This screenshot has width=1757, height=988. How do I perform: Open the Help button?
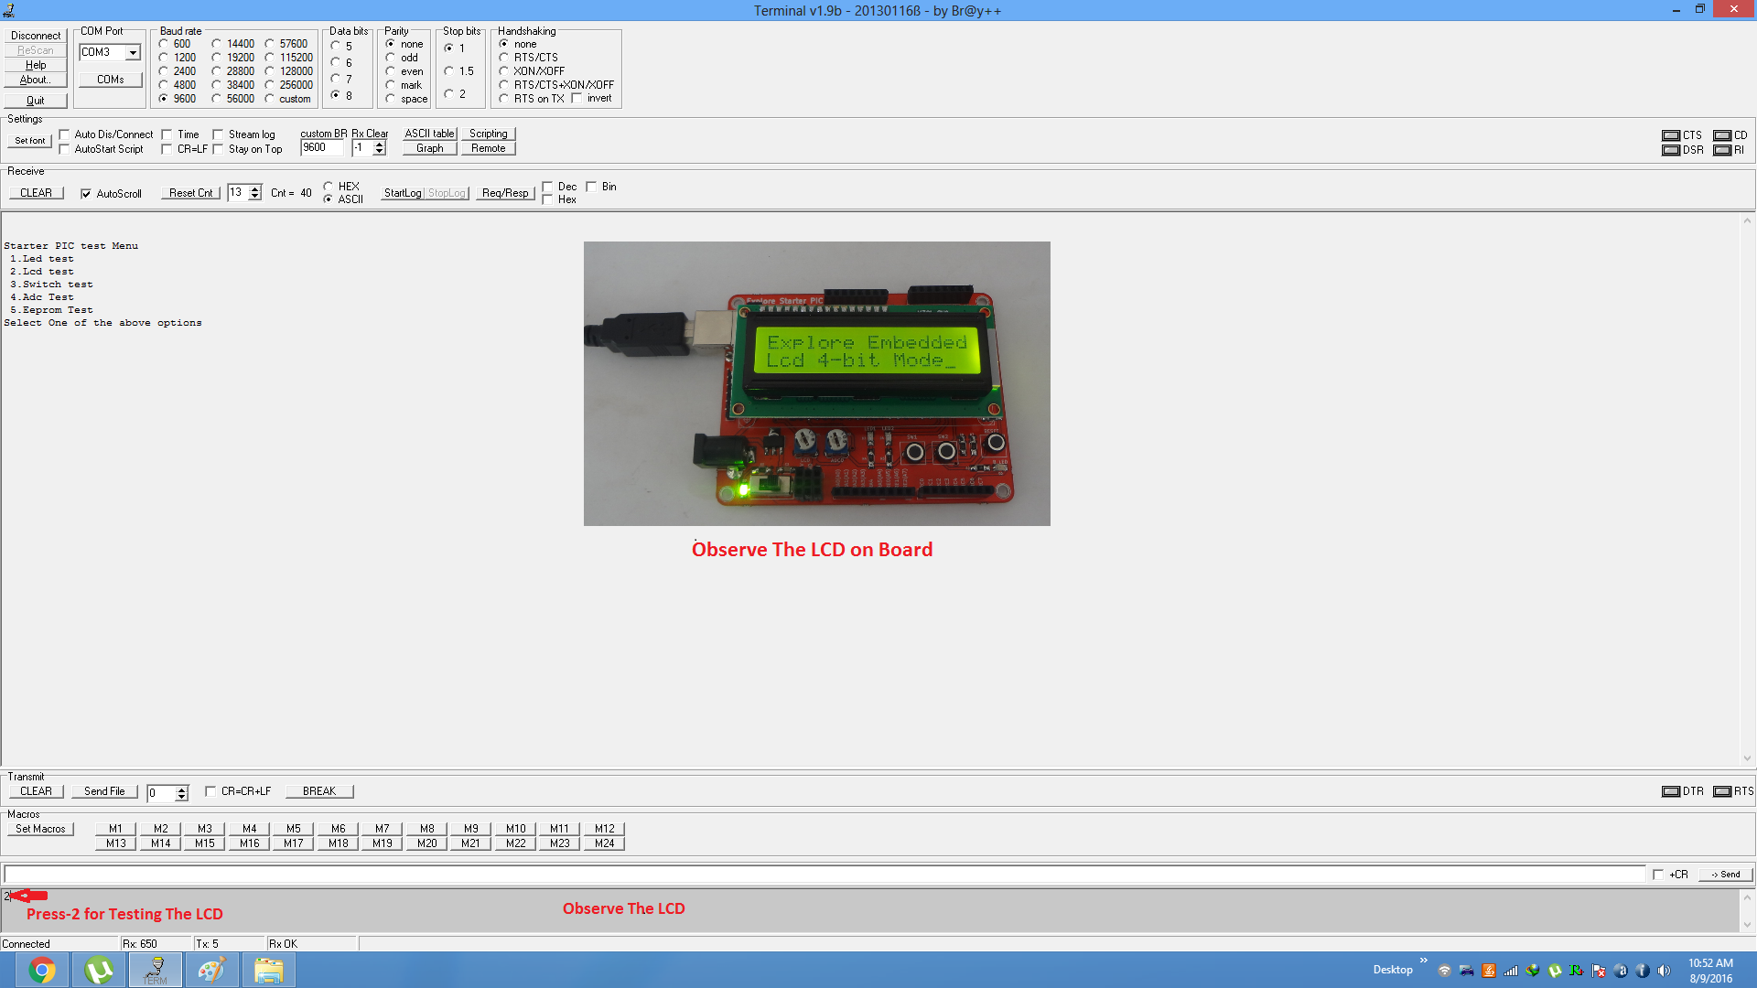36,65
